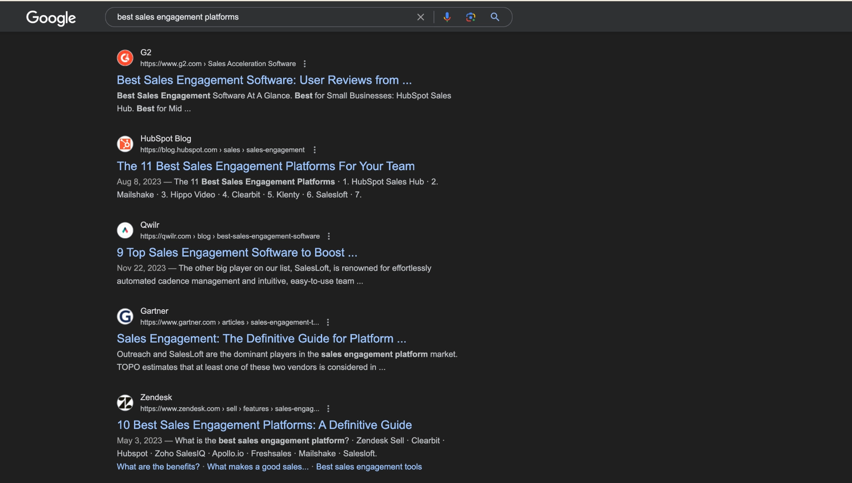Open 'The 11 Best Sales Engagement Platforms' link
Viewport: 852px width, 483px height.
click(265, 166)
